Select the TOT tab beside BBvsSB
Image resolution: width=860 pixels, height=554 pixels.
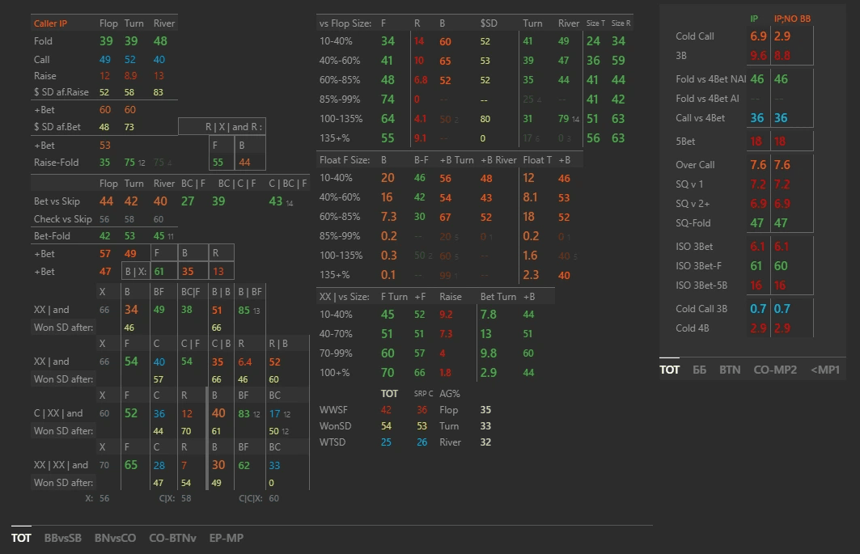pos(21,538)
